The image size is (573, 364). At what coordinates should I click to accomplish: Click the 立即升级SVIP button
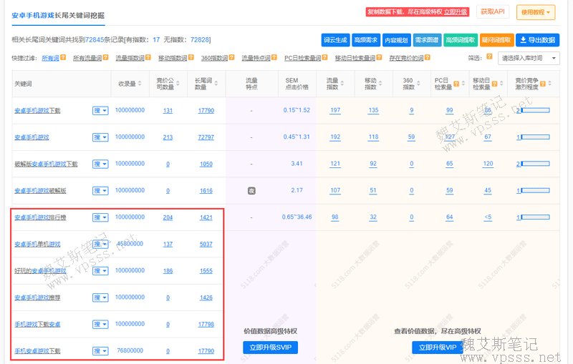pos(271,348)
